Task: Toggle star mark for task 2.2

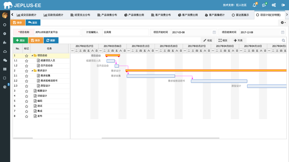Action: click(x=26, y=81)
